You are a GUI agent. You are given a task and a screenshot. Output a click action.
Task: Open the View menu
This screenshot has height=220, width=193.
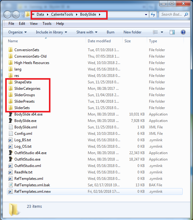(34, 24)
